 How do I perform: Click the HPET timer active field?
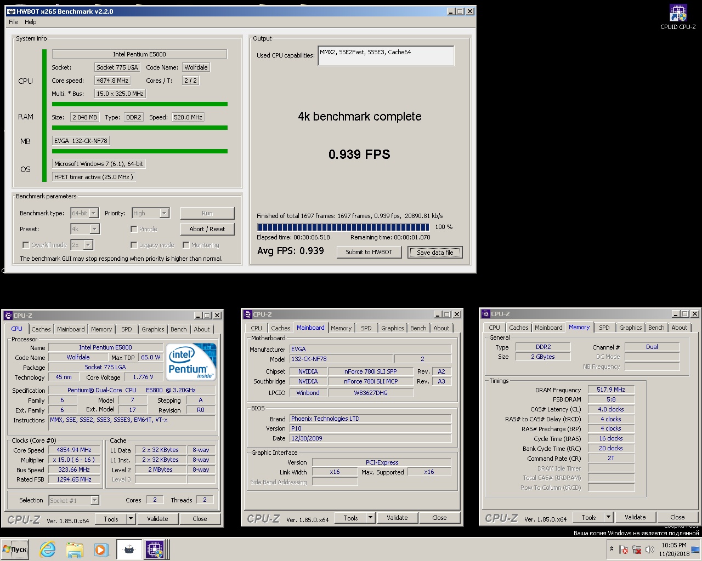(94, 177)
